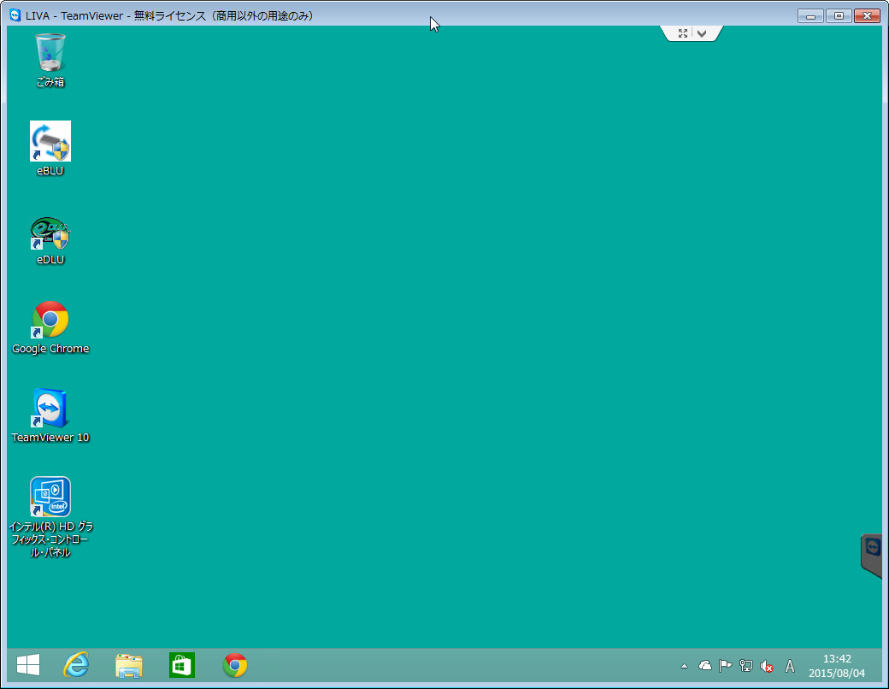This screenshot has width=889, height=689.
Task: Select the Recycle Bin (ごみ箱) desktop icon
Action: pyautogui.click(x=50, y=60)
